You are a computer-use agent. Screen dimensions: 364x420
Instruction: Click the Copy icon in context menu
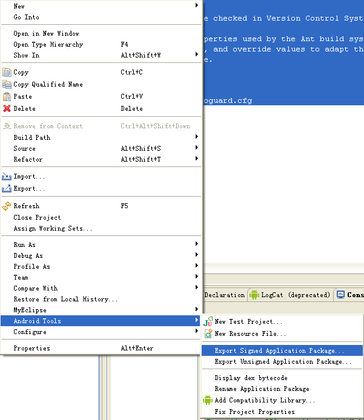tap(7, 73)
